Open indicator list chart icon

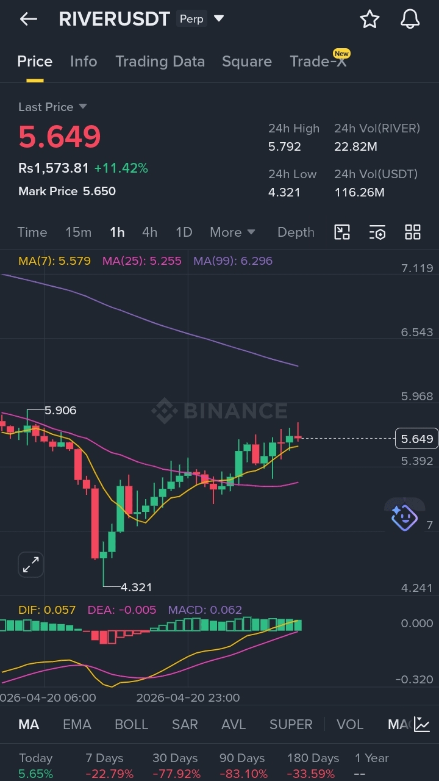click(422, 724)
